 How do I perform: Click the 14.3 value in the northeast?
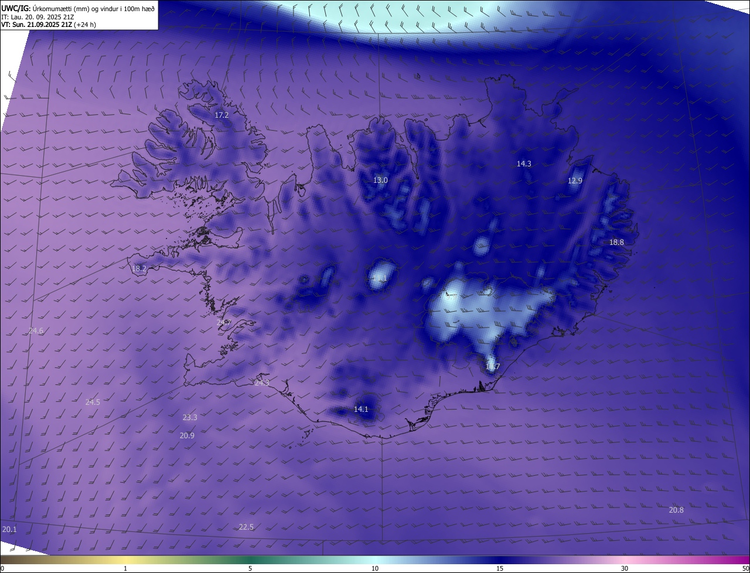[x=524, y=164]
